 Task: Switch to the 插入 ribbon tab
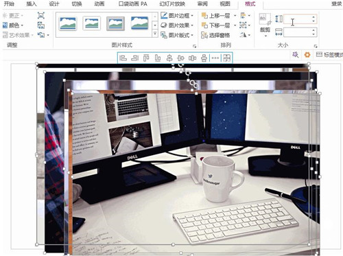tap(32, 4)
